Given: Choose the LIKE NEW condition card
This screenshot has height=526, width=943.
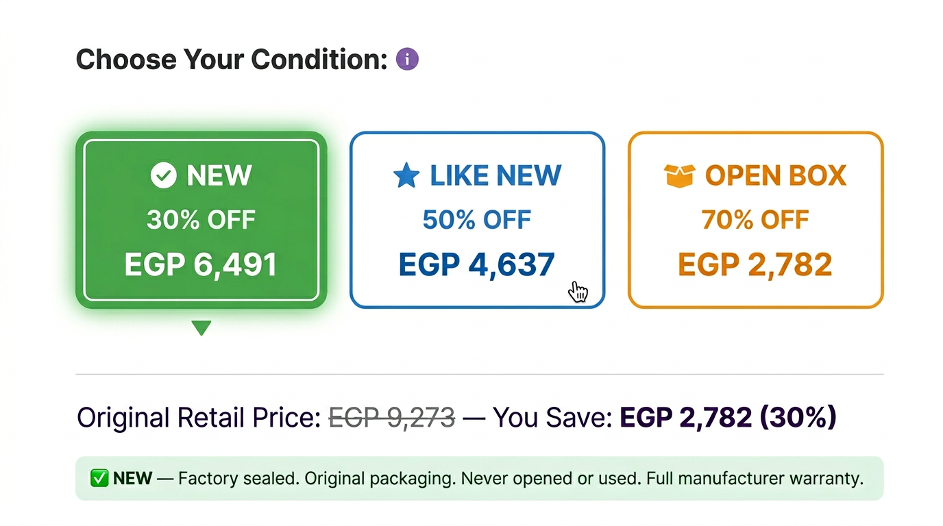Looking at the screenshot, I should [x=477, y=220].
